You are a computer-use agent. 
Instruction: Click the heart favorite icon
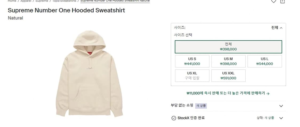click(x=274, y=1)
